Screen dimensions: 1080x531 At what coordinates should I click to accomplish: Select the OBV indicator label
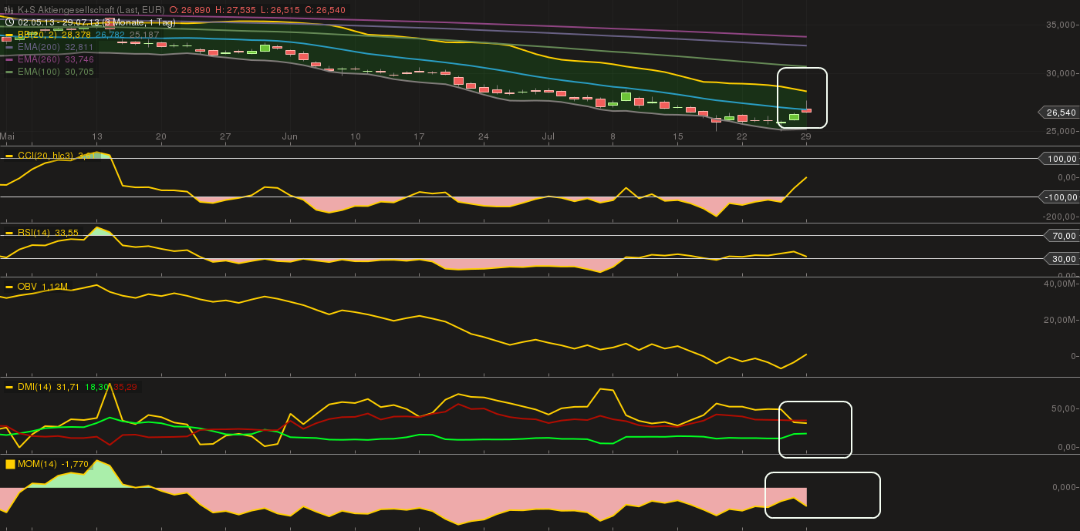[x=27, y=287]
